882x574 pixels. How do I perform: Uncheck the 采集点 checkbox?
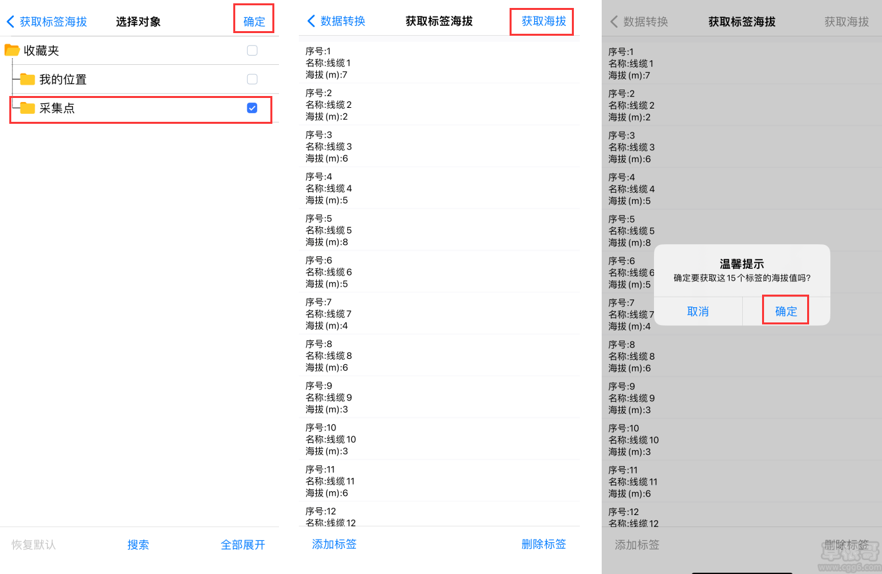(252, 108)
